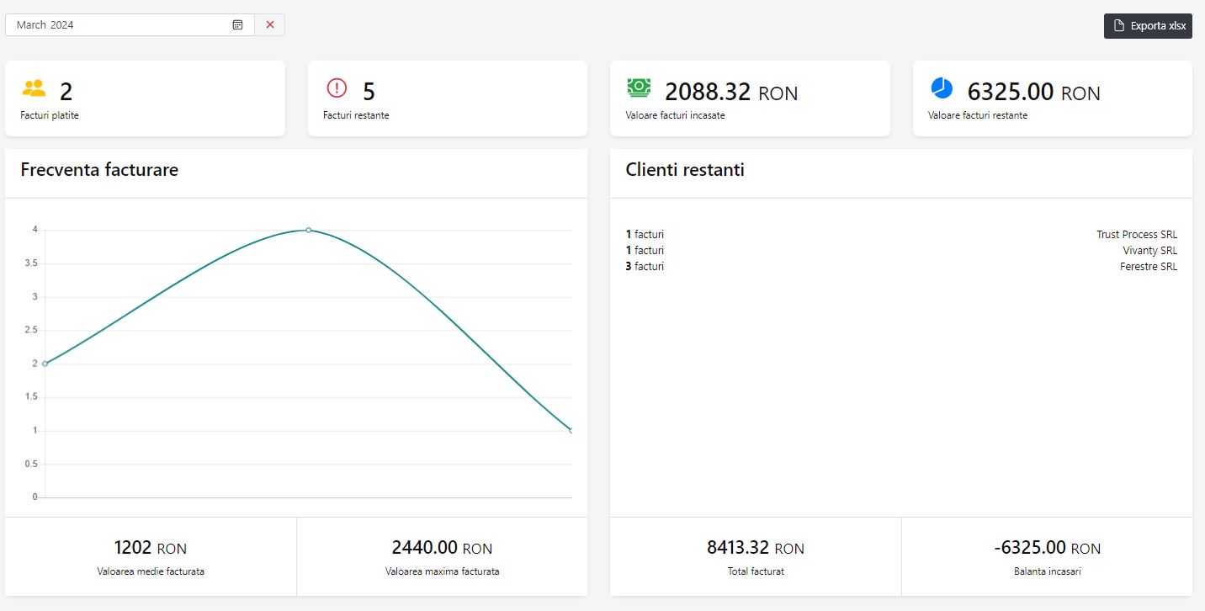Click the green money icon for collected value
1205x611 pixels.
(x=639, y=87)
